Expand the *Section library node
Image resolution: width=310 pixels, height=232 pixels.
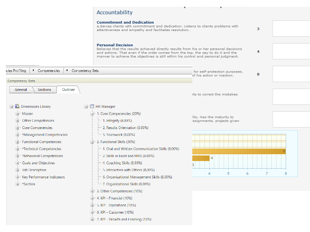[x=17, y=184]
